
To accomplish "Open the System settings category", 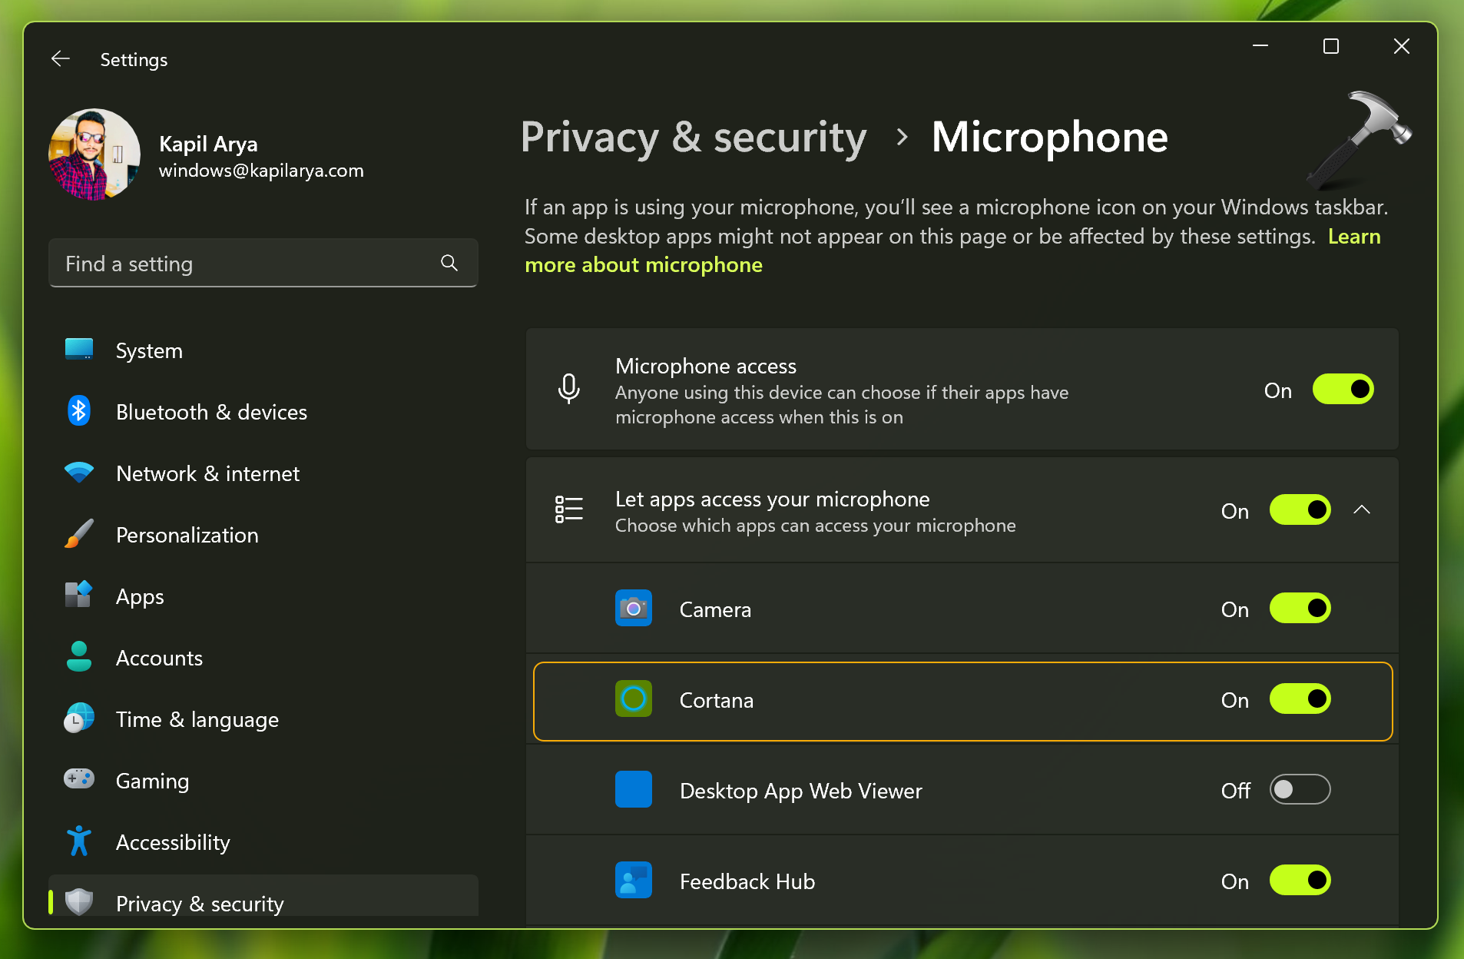I will [149, 350].
